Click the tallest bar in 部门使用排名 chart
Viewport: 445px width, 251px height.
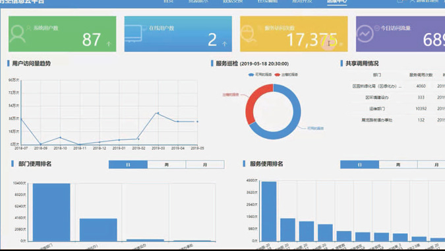pyautogui.click(x=51, y=212)
